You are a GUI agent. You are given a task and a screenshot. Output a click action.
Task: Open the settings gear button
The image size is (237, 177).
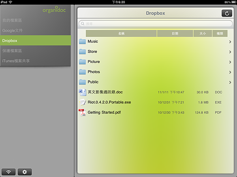coord(24,172)
